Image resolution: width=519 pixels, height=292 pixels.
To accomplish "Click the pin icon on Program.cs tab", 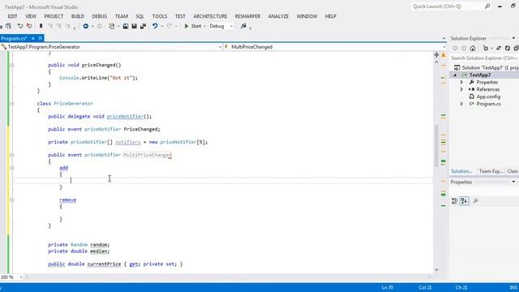I will (32, 38).
